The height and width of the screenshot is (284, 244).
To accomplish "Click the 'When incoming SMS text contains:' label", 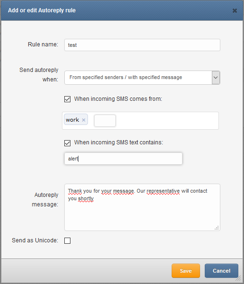I will [119, 142].
